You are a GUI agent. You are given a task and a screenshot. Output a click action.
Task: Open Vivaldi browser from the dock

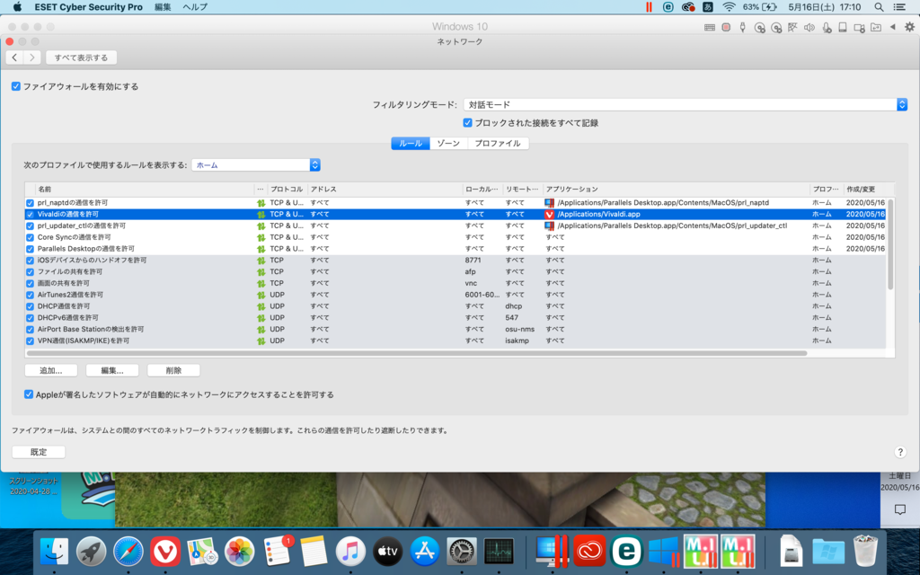click(165, 550)
